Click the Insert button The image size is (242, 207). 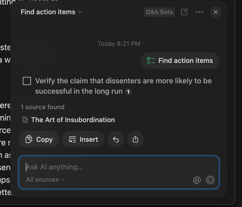tap(83, 139)
